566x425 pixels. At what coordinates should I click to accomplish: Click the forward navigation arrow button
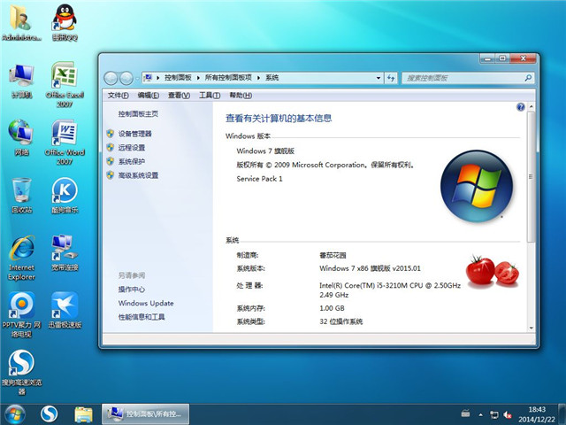pos(126,78)
